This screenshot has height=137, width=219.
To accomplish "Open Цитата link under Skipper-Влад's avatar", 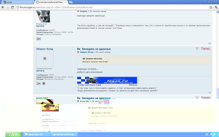I will [x=40, y=71].
